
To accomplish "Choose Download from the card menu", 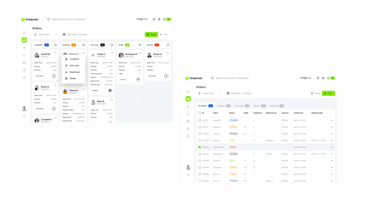I will click(73, 72).
